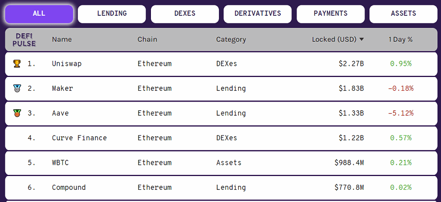Click the silver medal icon beside Maker
Viewport: 441px width, 202px height.
[x=17, y=88]
